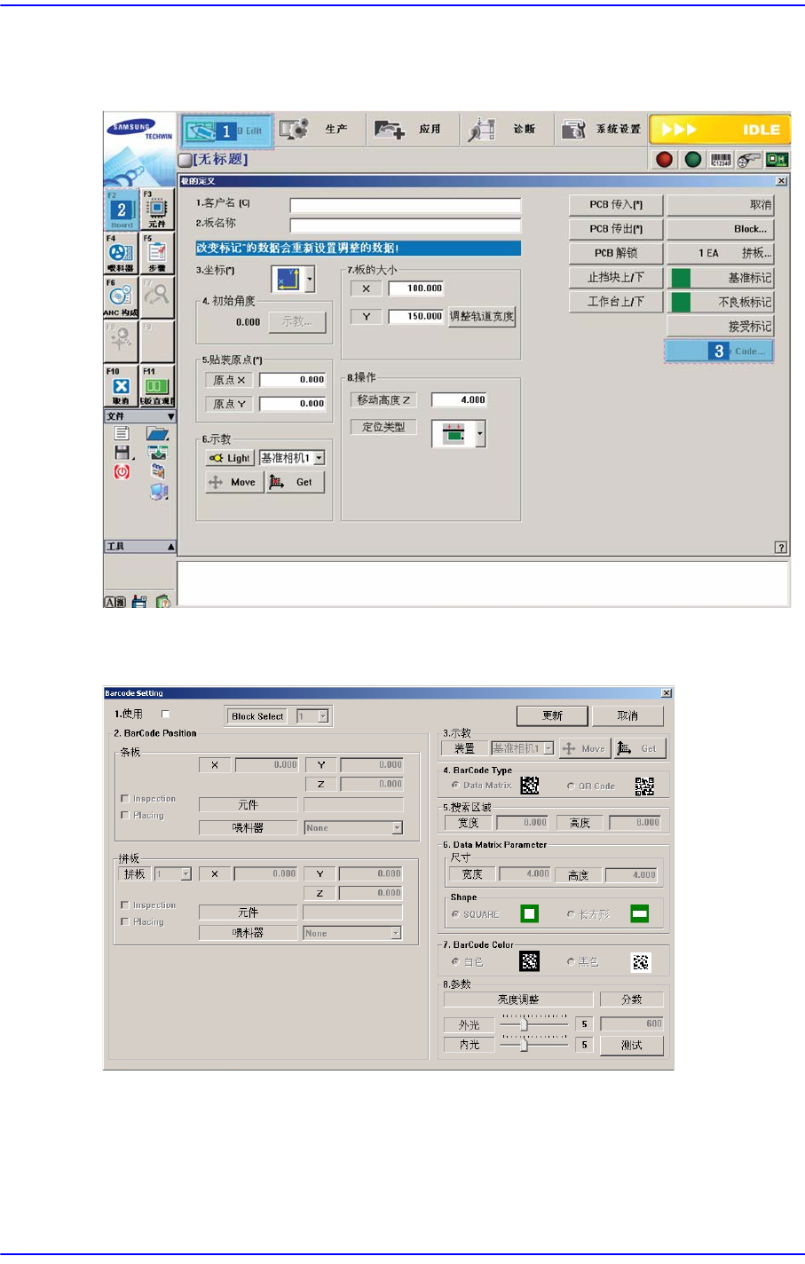Open the F11 board view icon
The image size is (805, 1264).
click(x=157, y=386)
